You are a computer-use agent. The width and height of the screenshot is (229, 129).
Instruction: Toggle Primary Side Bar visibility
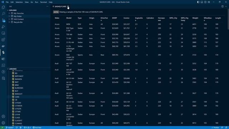pyautogui.click(x=198, y=2)
